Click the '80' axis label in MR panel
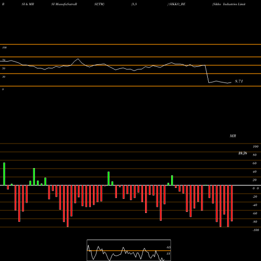The width and height of the screenshot is (261, 261). pyautogui.click(x=255, y=155)
